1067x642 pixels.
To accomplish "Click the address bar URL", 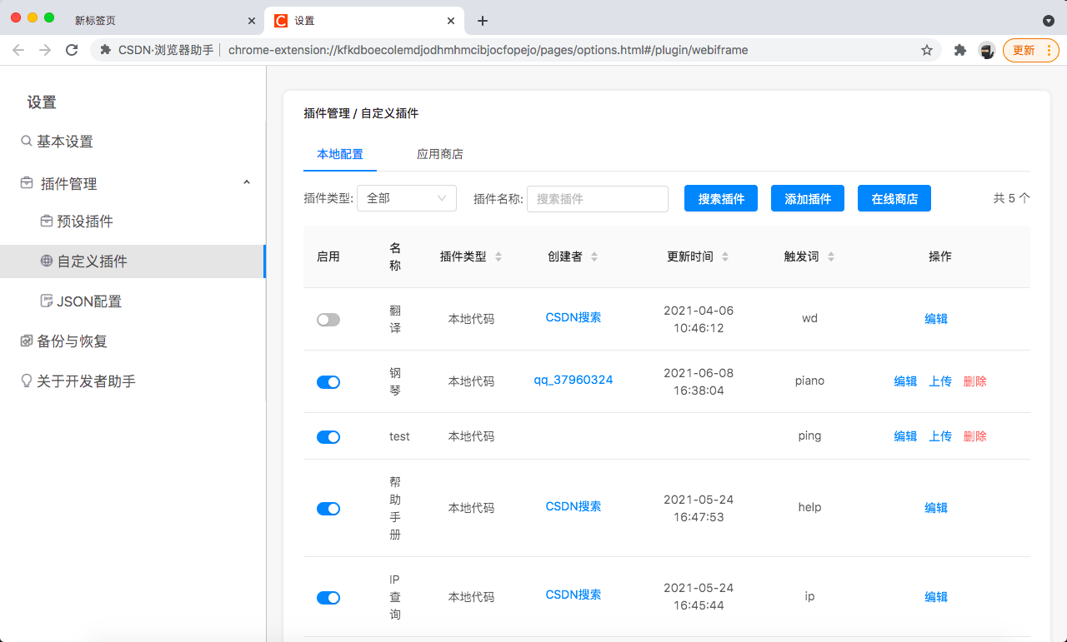I will click(x=488, y=50).
